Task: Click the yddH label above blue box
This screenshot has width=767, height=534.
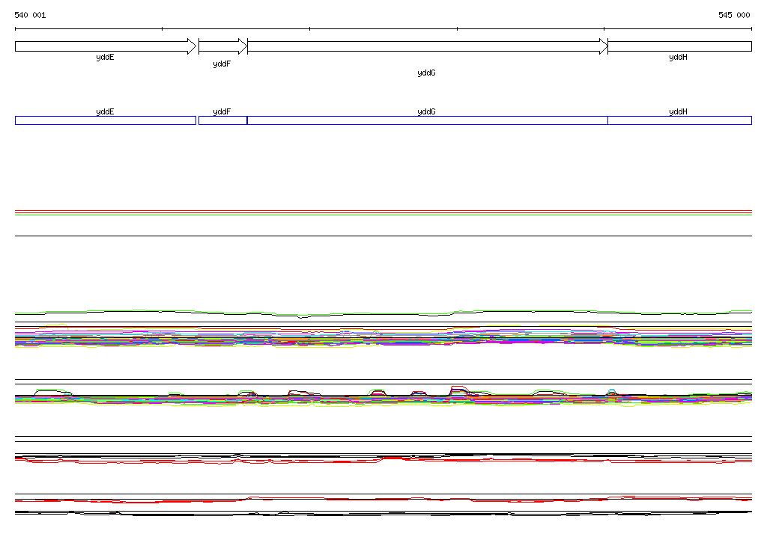Action: pos(678,111)
